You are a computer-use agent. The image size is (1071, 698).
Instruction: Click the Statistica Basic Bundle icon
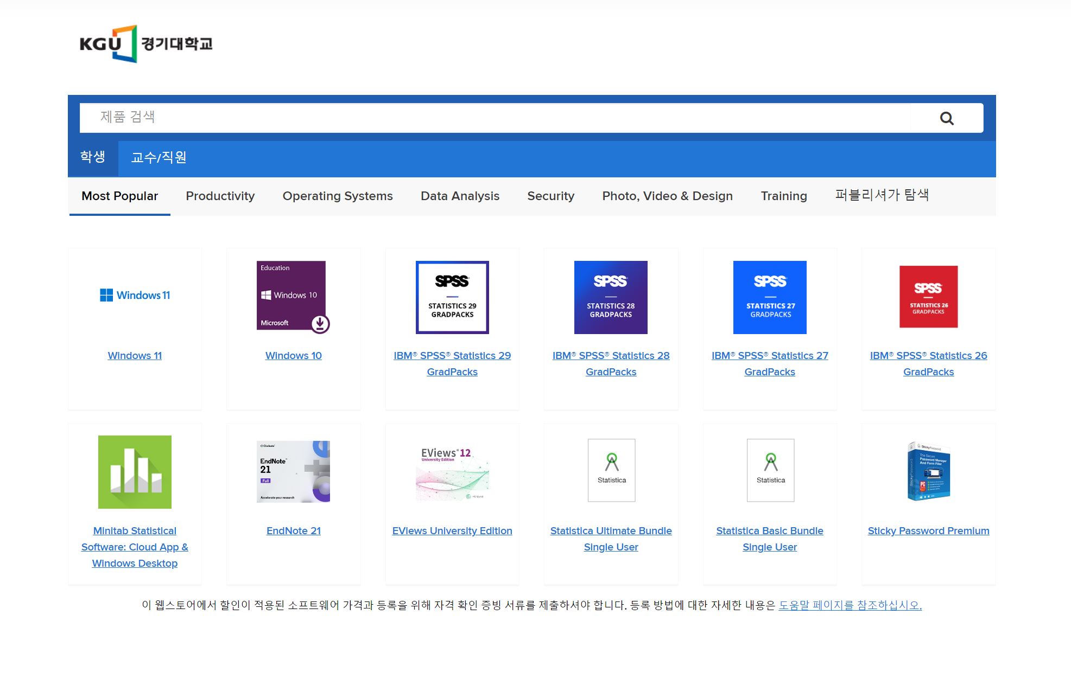770,470
